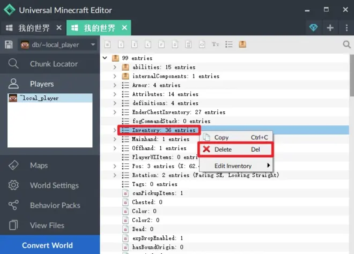Add an Int Array tag from toolbar
This screenshot has width=354, height=254.
202,44
